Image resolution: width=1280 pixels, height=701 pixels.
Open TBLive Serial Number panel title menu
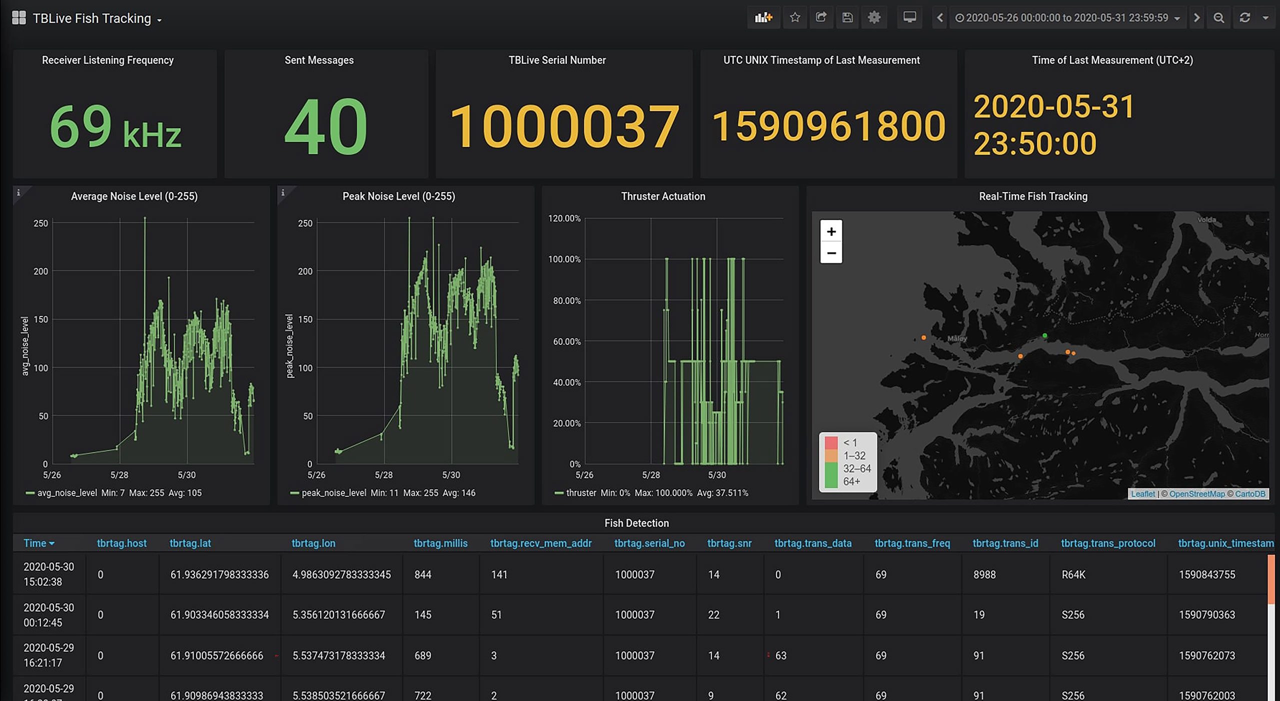[557, 60]
